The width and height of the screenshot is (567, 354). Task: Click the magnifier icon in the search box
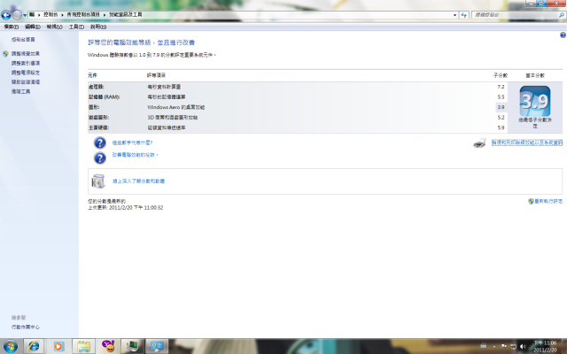tap(561, 15)
